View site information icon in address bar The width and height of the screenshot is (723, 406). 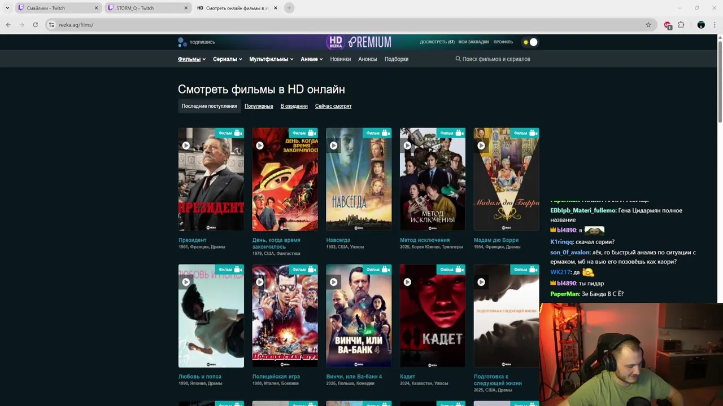[51, 25]
